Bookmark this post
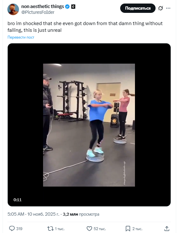Viewport: 179px width, 233px height. click(x=128, y=229)
